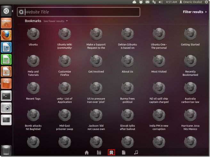Open the Debian bookmark

pos(127,38)
